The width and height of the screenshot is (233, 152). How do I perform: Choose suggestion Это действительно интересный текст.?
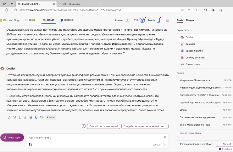coord(145,126)
